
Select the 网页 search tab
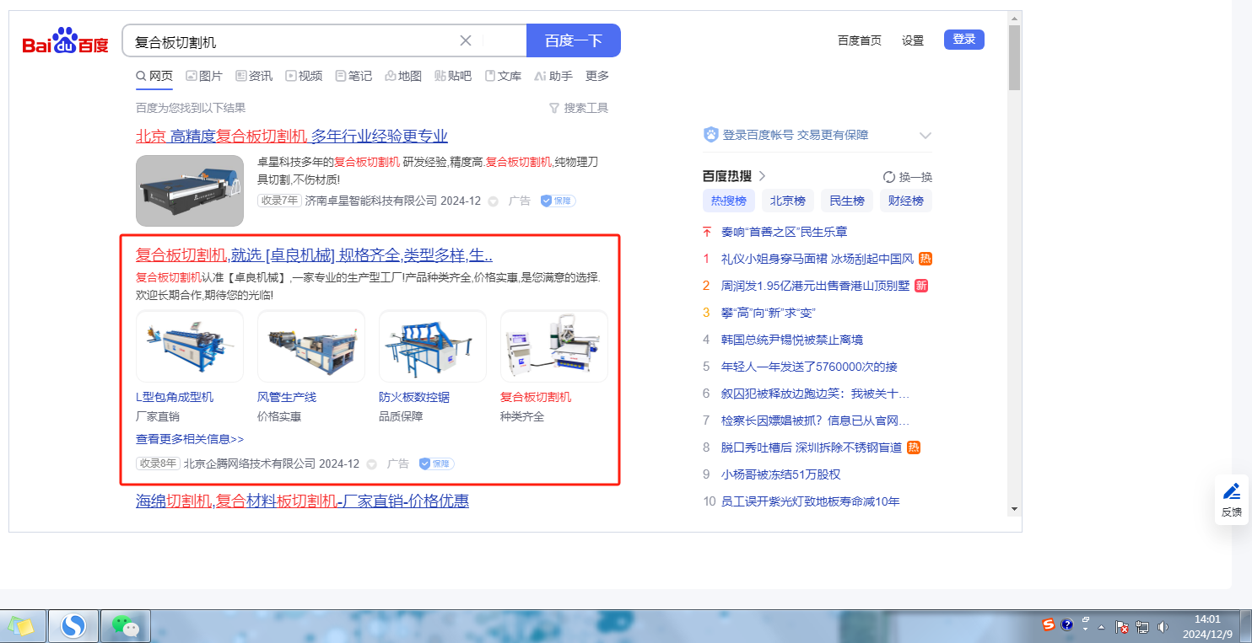(154, 76)
